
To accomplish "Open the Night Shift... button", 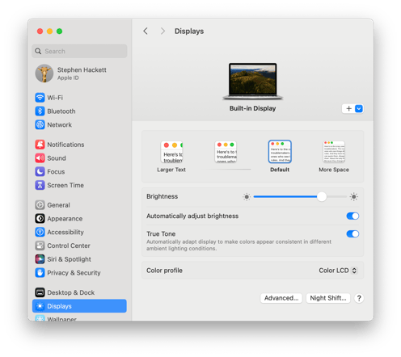I will [328, 298].
